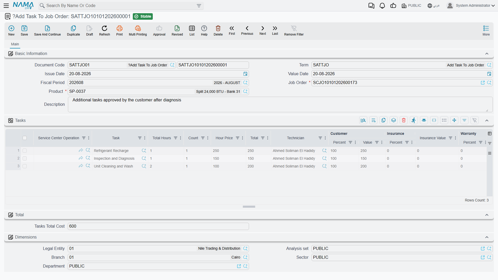
Task: Click the New document toolbar icon
Action: point(11,30)
